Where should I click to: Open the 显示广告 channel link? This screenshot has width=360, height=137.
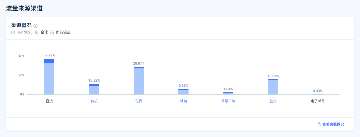point(228,101)
